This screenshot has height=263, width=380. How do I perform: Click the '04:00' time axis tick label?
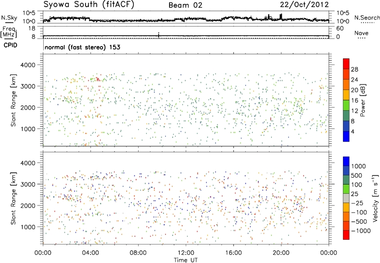90,253
